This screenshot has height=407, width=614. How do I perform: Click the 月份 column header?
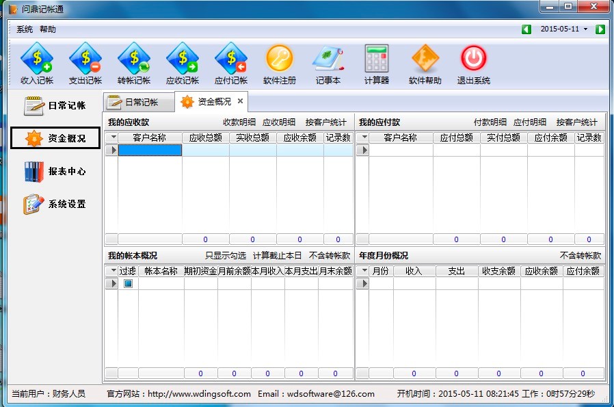381,271
